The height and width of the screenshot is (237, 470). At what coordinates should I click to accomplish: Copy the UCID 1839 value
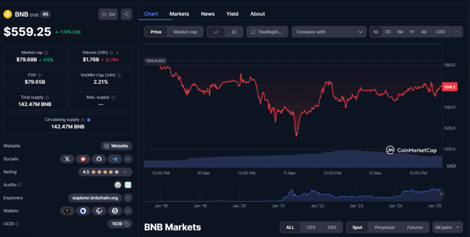coord(126,224)
